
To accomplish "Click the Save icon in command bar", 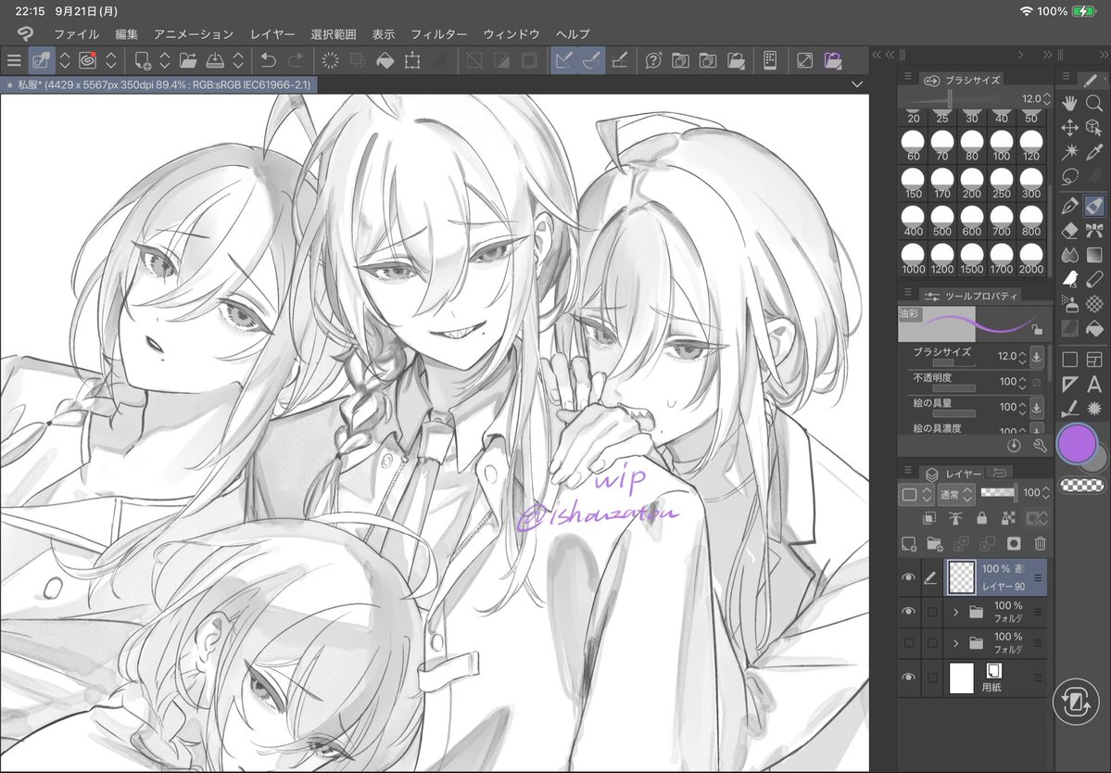I will pos(215,61).
